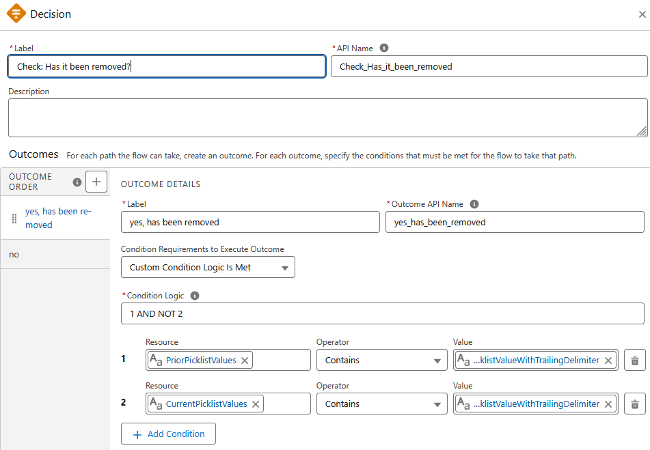Screen dimensions: 650x450
Task: Click the 'OUTCOME DETAILS' heading
Action: coord(161,184)
